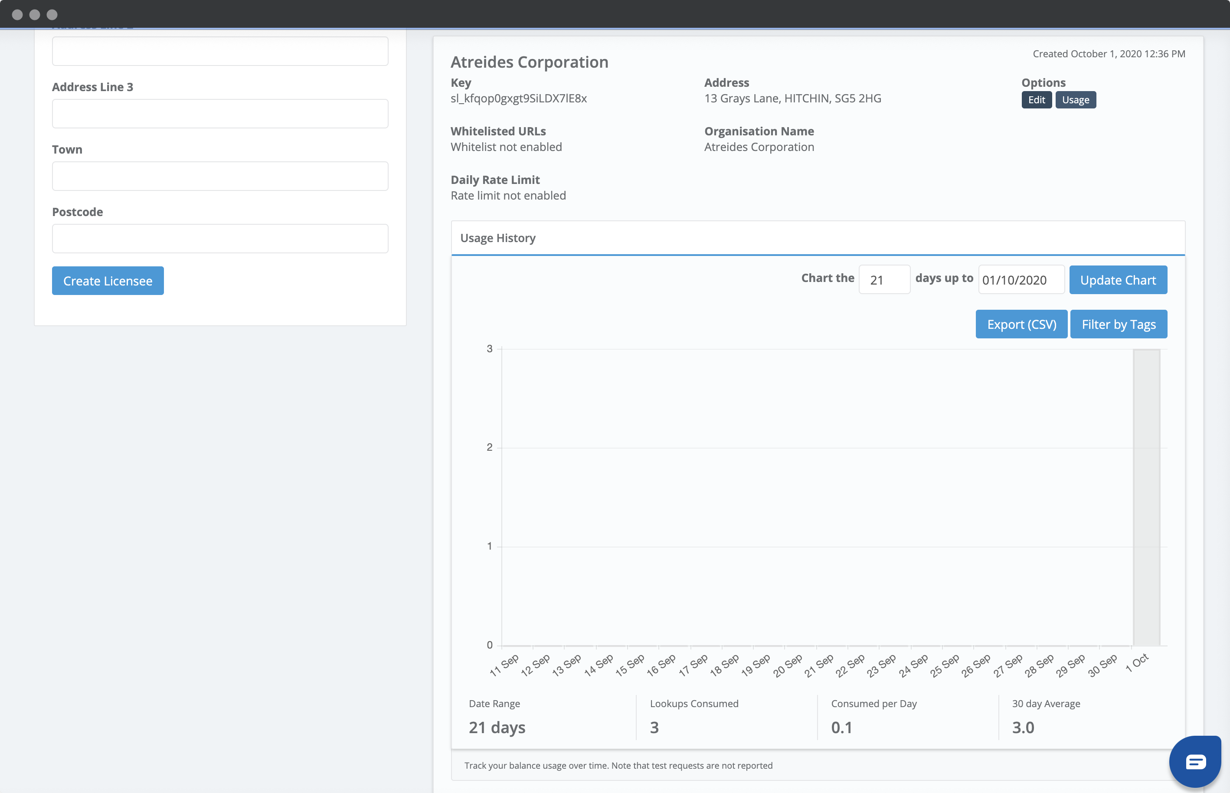This screenshot has width=1230, height=793.
Task: Open Edit option for Atreides Corporation
Action: 1037,100
